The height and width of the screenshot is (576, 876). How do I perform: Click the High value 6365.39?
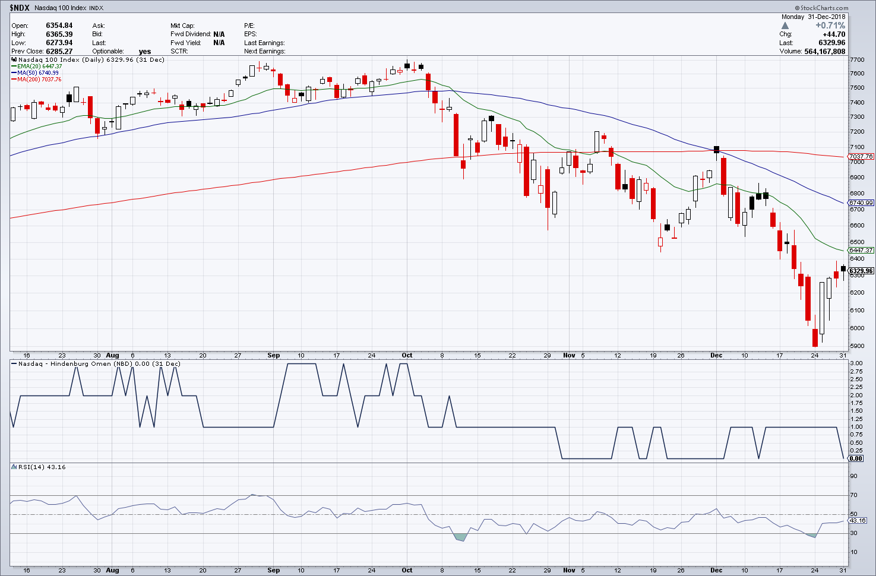tap(59, 34)
